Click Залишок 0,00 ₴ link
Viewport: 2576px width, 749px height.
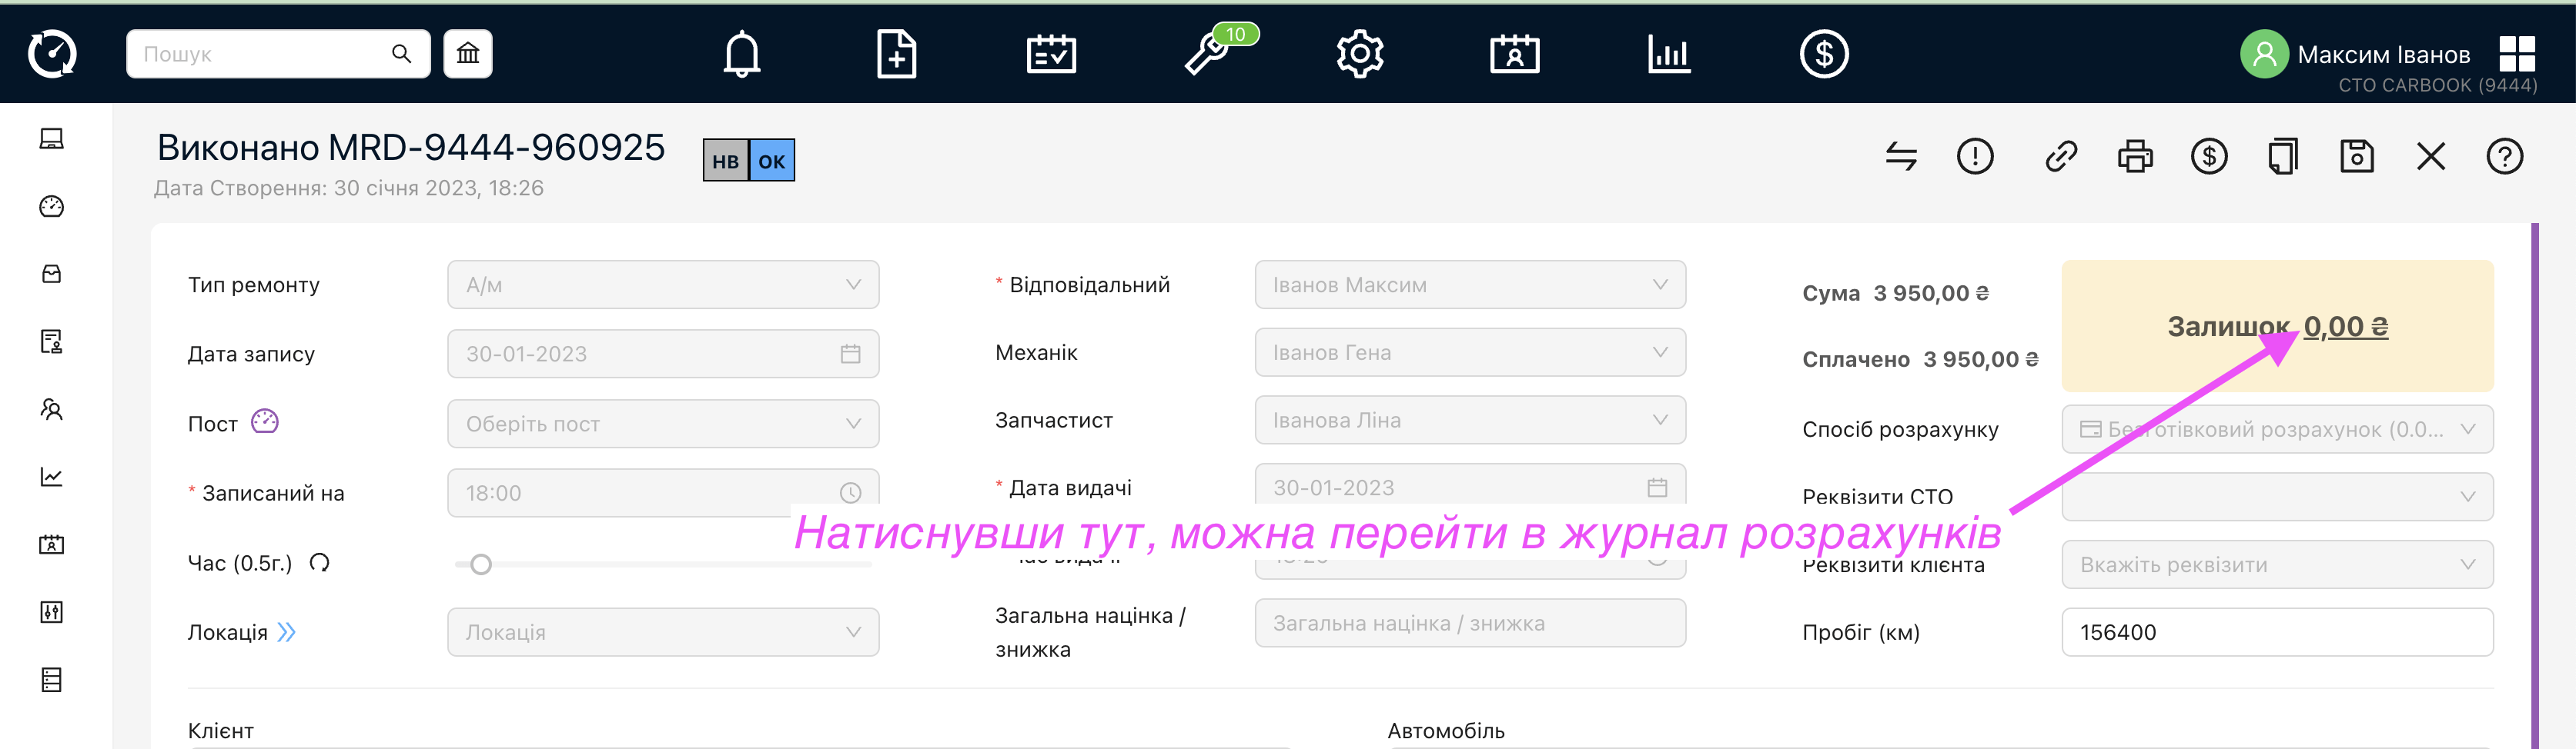(2277, 327)
